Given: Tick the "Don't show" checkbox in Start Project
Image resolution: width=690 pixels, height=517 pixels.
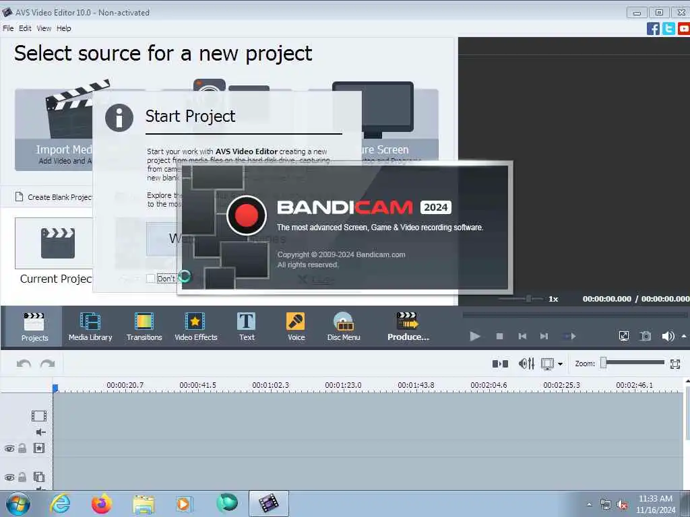Looking at the screenshot, I should [x=150, y=278].
